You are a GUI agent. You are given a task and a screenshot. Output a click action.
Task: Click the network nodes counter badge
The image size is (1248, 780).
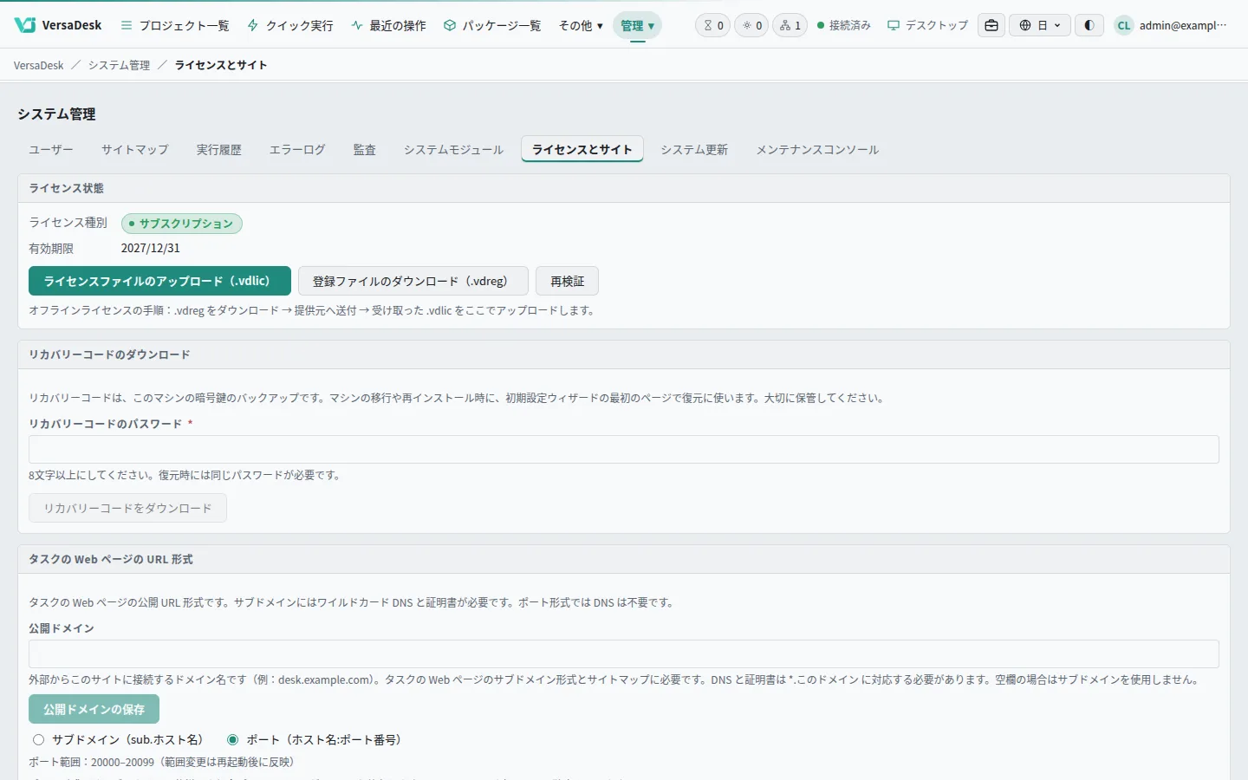790,25
